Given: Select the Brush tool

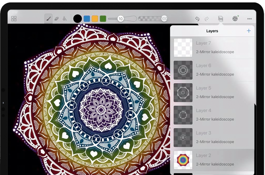Looking at the screenshot, I should click(49, 19).
